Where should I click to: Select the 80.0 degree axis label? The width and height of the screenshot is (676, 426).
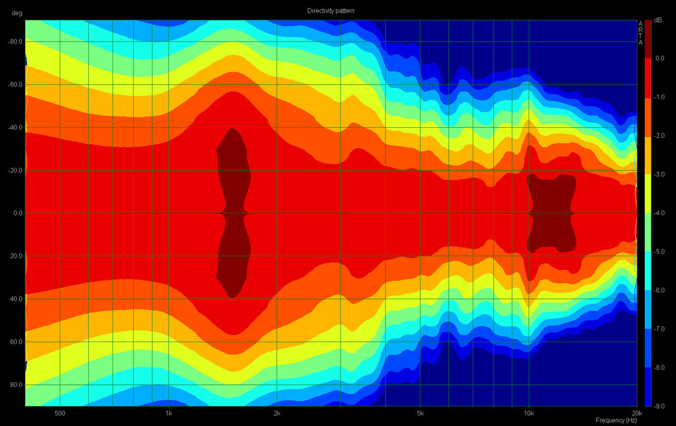click(x=16, y=385)
